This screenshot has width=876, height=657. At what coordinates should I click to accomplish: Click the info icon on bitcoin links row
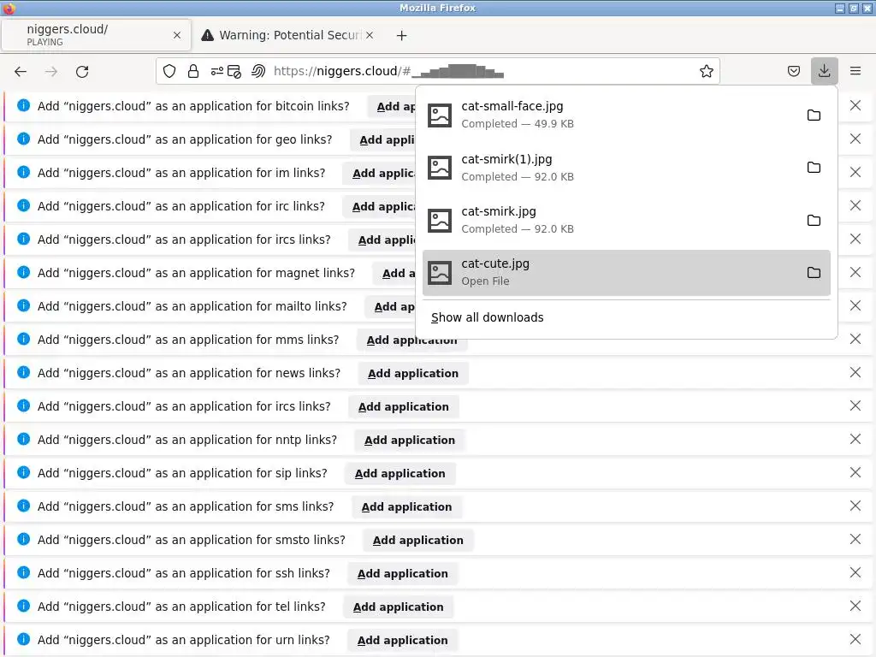(23, 105)
